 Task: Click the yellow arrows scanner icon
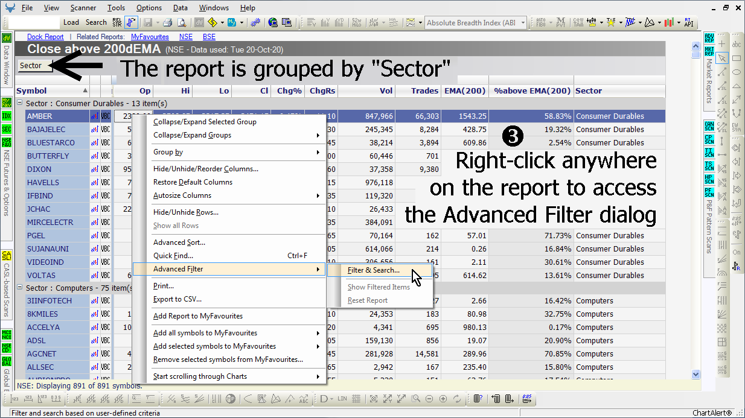(x=213, y=22)
